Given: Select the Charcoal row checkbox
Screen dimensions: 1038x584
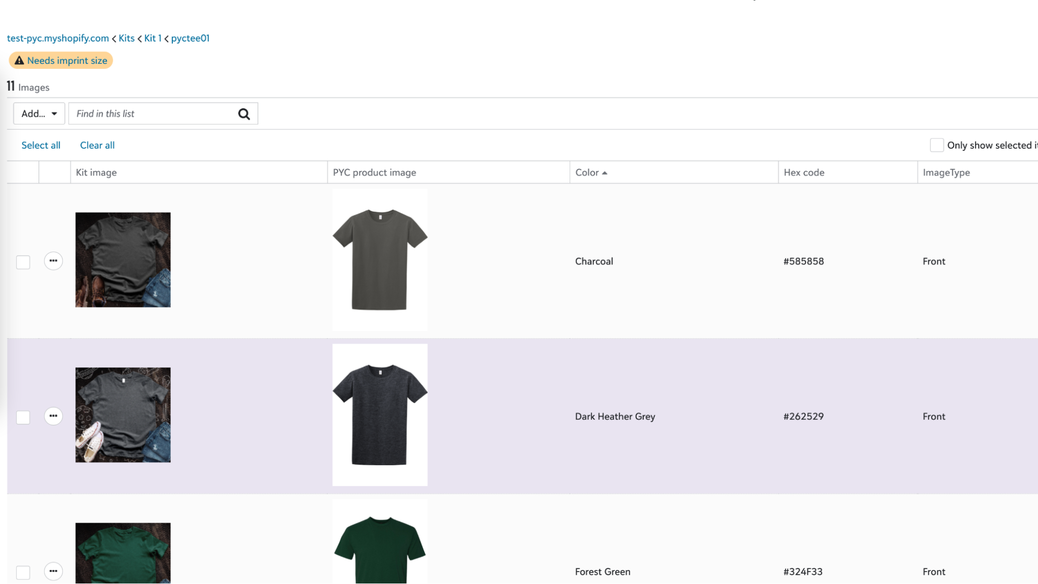Looking at the screenshot, I should [23, 262].
